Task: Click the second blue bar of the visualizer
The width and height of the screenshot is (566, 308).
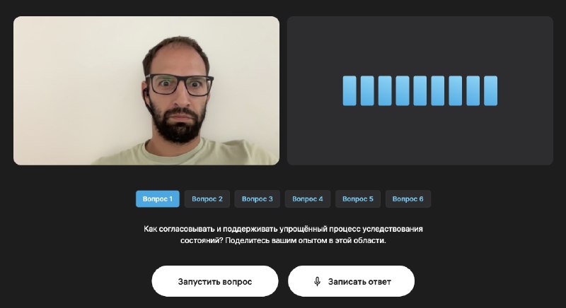Action: pyautogui.click(x=367, y=91)
